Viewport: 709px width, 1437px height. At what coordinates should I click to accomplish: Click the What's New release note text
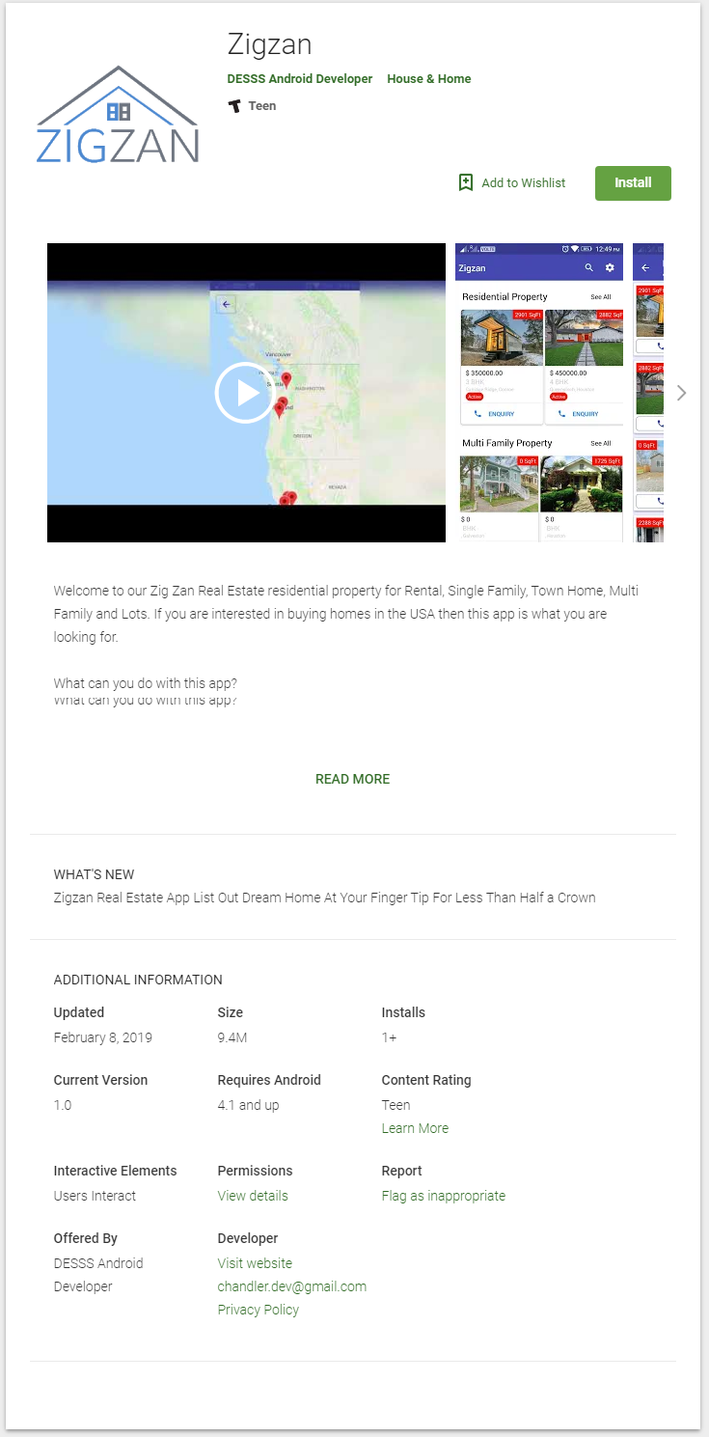coord(325,898)
